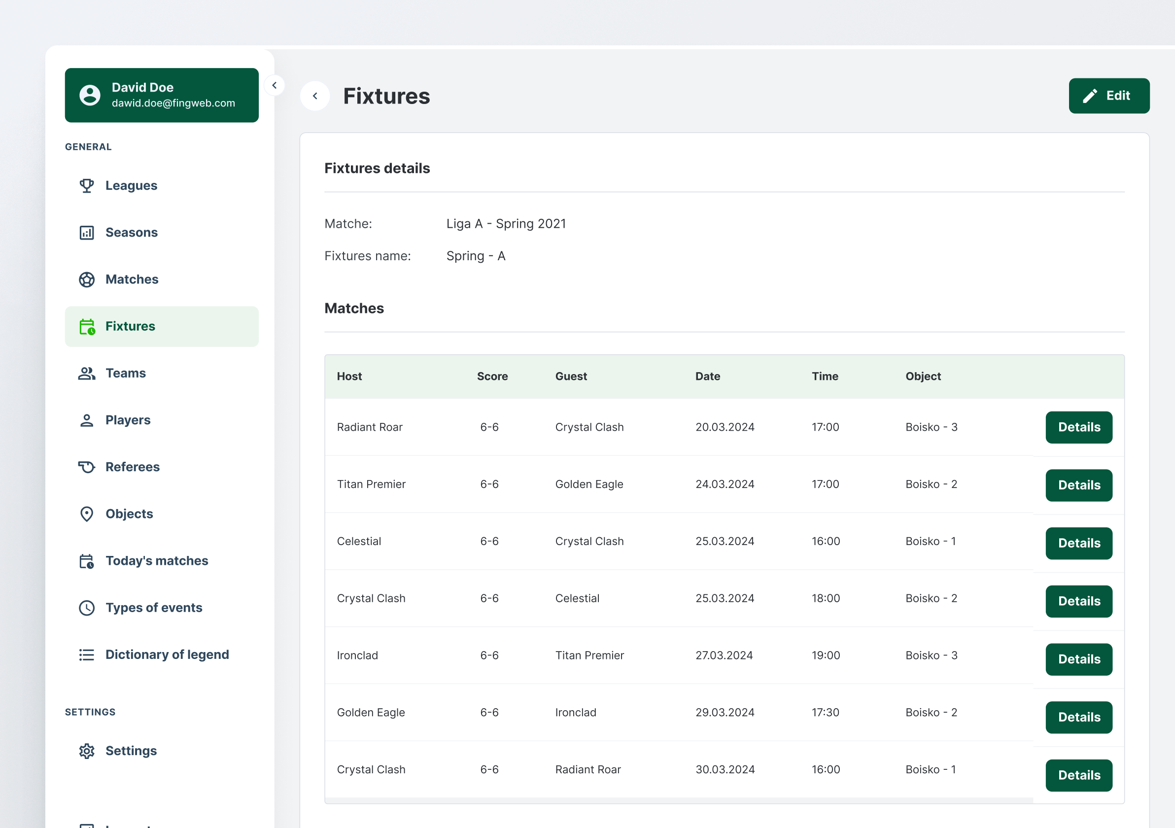Image resolution: width=1175 pixels, height=828 pixels.
Task: Click the Objects location pin icon
Action: (86, 514)
